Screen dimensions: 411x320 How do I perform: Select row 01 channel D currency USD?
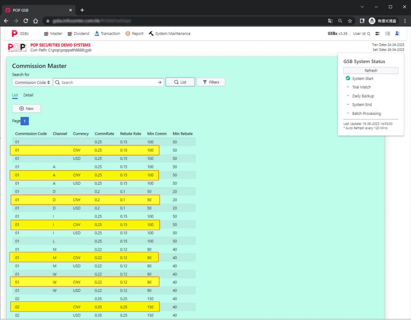point(104,208)
